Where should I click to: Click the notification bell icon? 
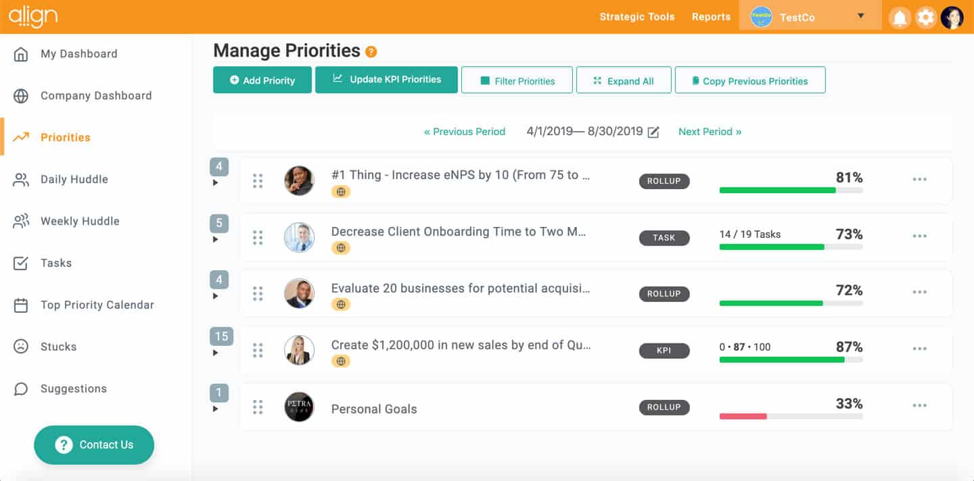900,18
